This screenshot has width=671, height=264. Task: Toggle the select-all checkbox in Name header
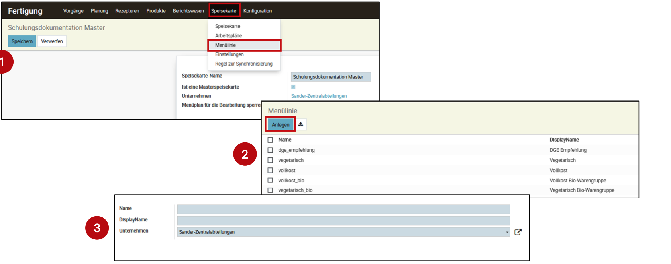(x=270, y=140)
